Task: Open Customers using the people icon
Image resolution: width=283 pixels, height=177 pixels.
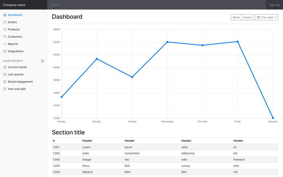Action: [x=5, y=36]
